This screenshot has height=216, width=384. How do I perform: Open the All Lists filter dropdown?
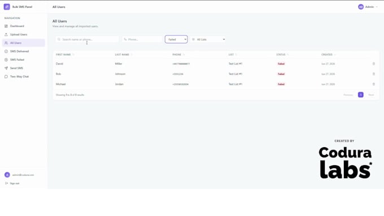(208, 39)
